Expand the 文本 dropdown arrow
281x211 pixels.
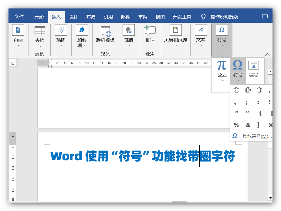201,46
